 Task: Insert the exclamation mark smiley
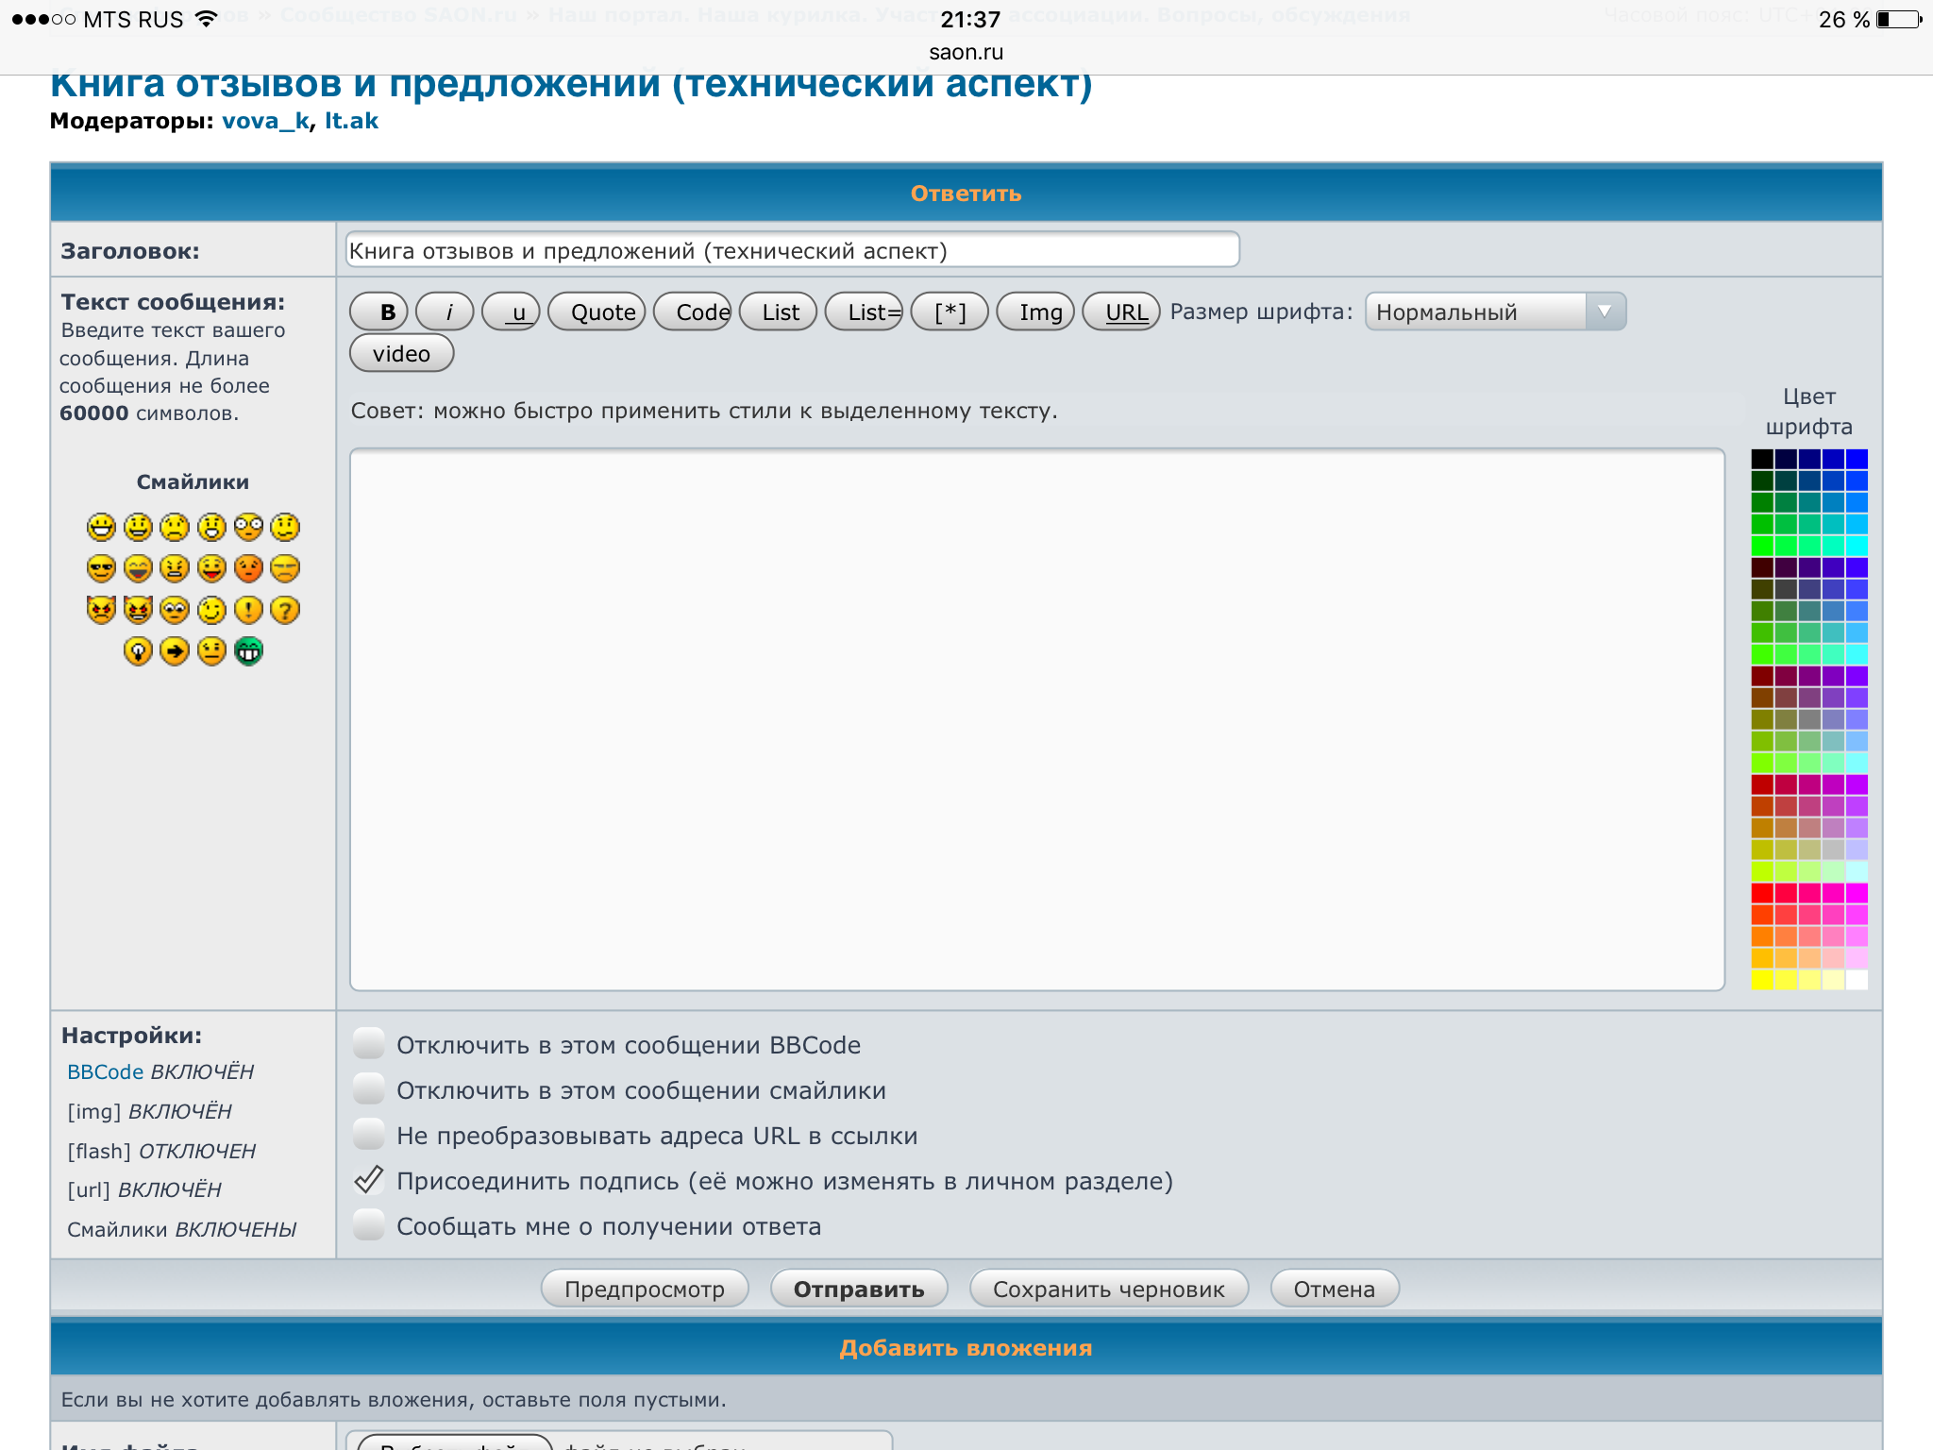[248, 610]
